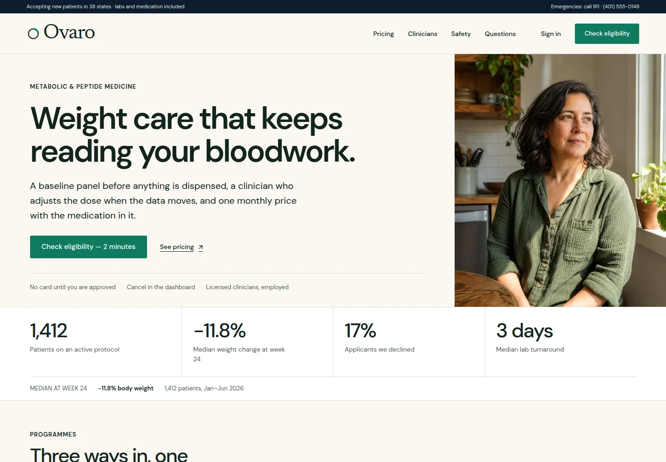
Task: Open the Pricing nav item
Action: pos(383,34)
